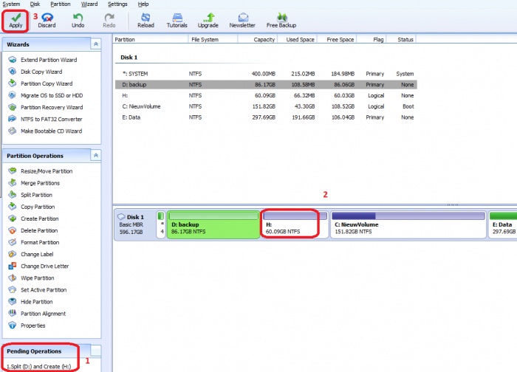Viewport: 517px width, 372px height.
Task: Open the Partition menu
Action: pyautogui.click(x=61, y=4)
